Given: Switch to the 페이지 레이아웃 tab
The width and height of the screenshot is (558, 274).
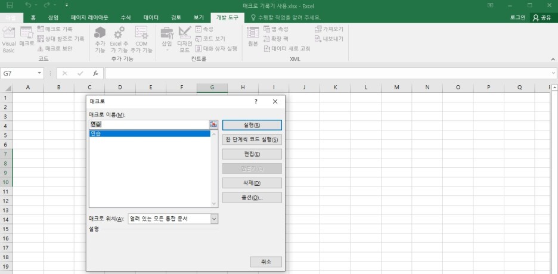Looking at the screenshot, I should (89, 17).
